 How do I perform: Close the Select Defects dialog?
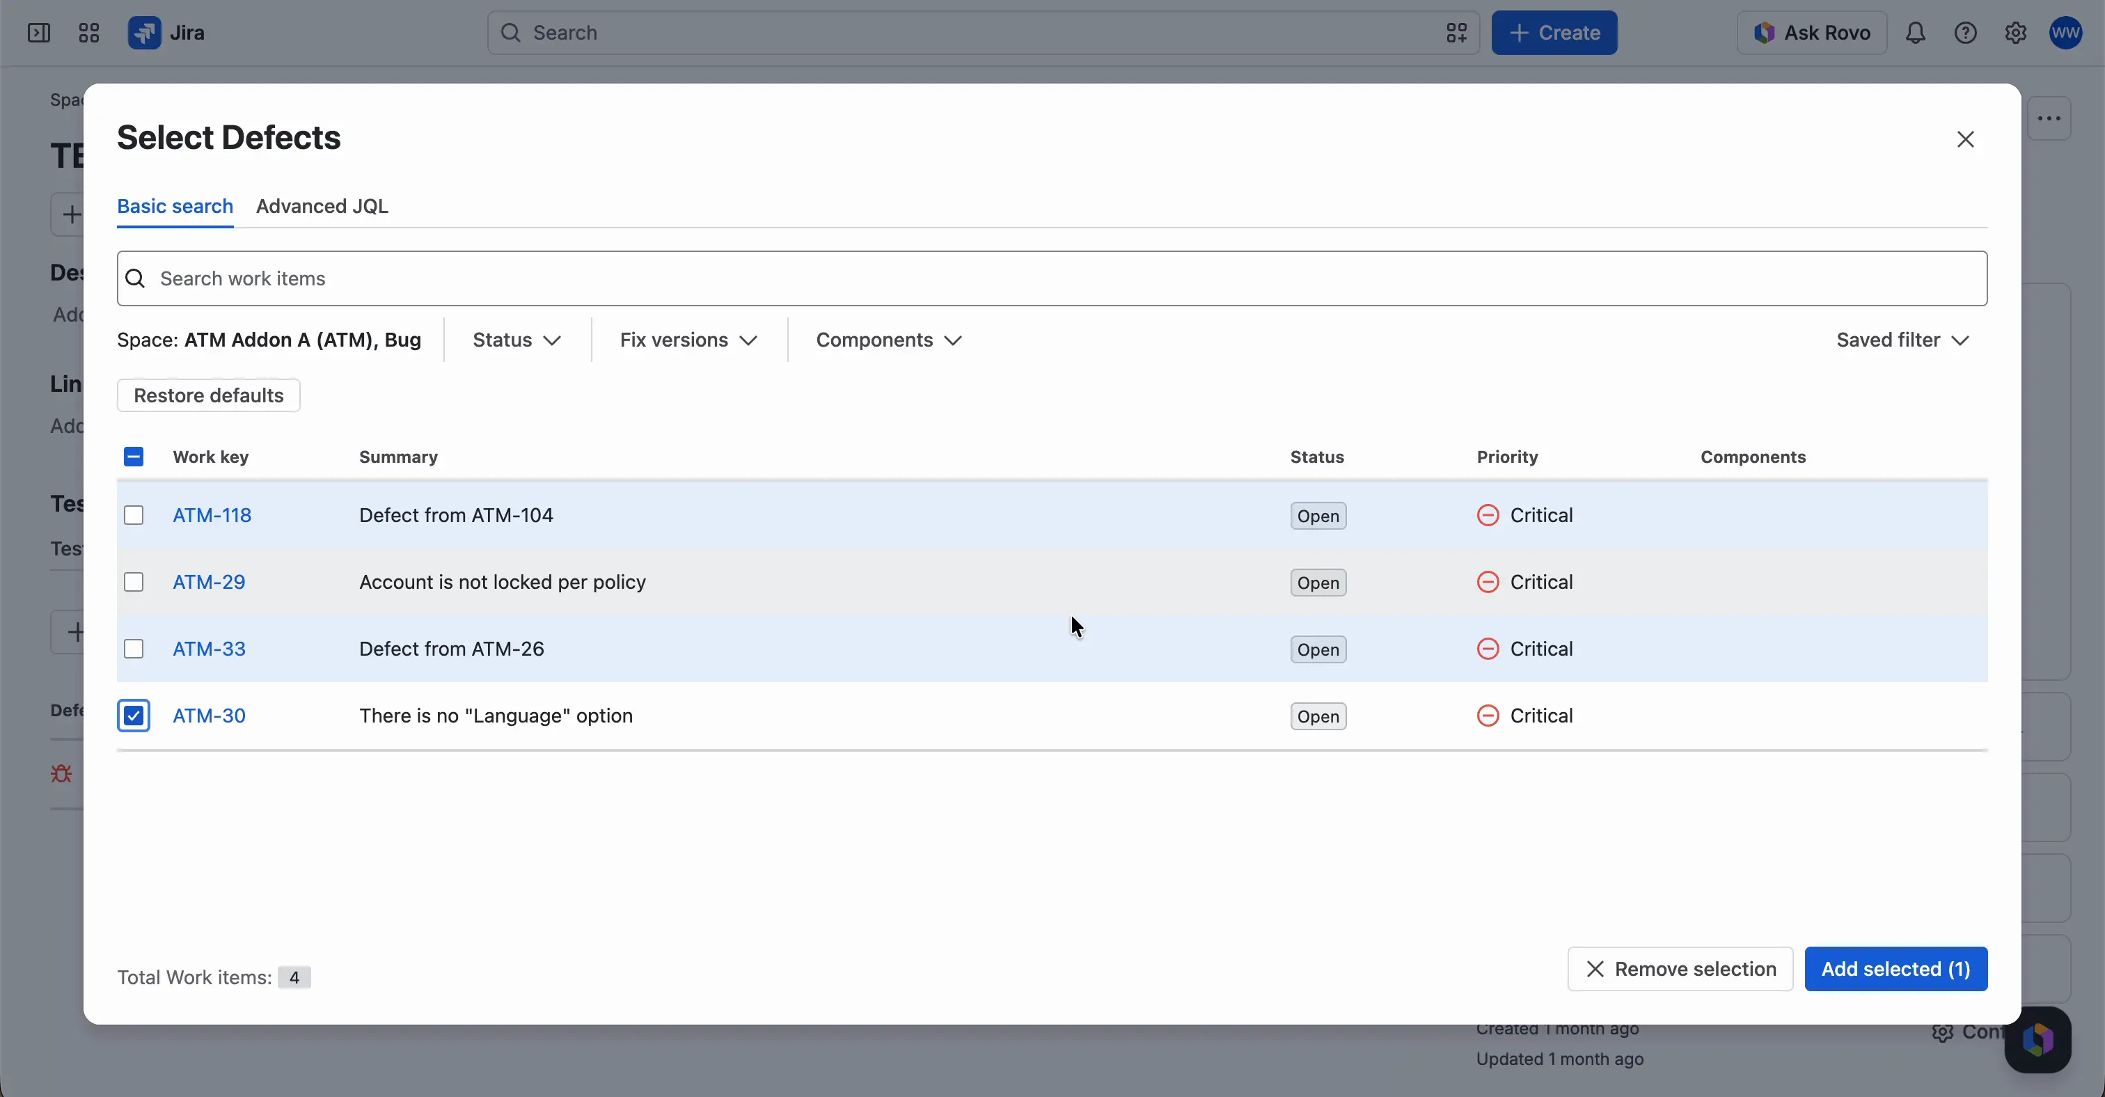(x=1965, y=140)
